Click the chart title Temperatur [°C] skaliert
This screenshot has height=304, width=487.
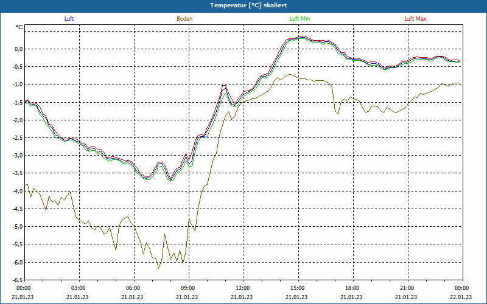pos(248,5)
